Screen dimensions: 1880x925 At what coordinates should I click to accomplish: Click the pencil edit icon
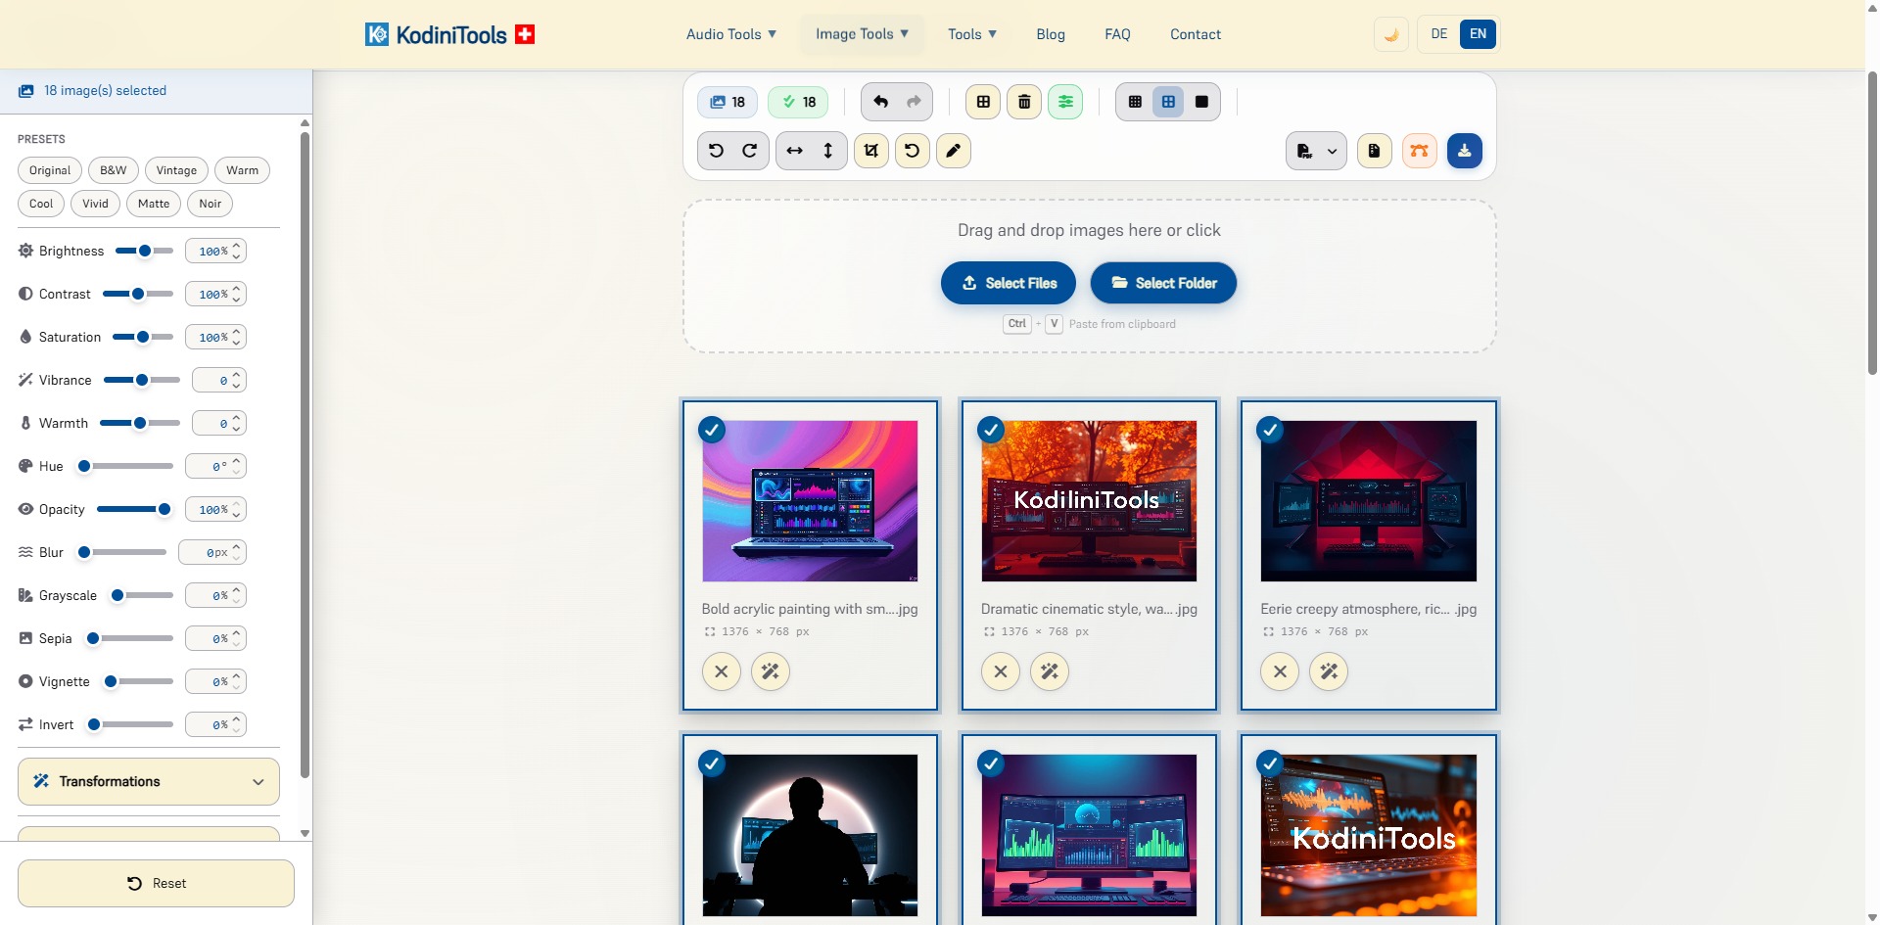tap(954, 151)
